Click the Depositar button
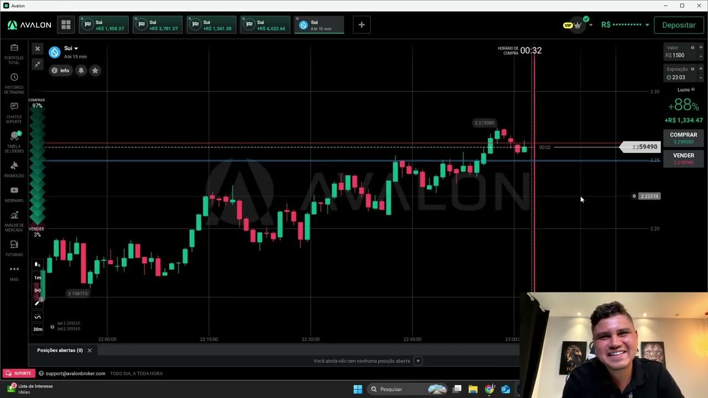The height and width of the screenshot is (398, 708). [679, 25]
